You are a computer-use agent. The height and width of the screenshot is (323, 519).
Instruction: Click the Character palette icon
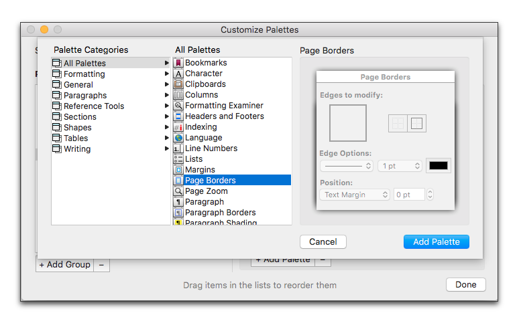[178, 74]
